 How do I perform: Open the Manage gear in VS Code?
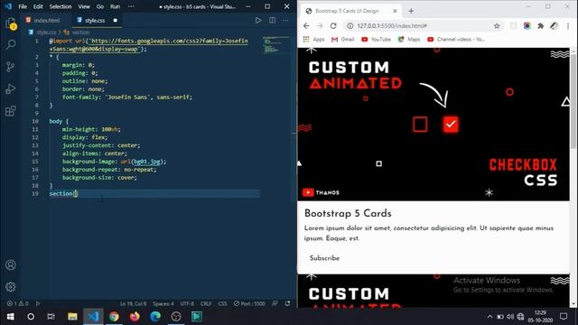(11, 286)
